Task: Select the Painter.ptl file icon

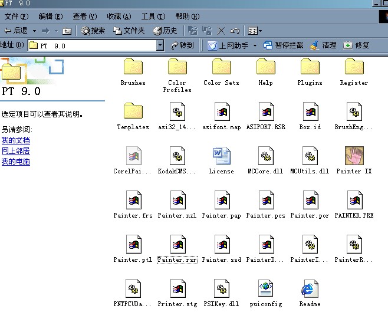Action: (x=134, y=244)
